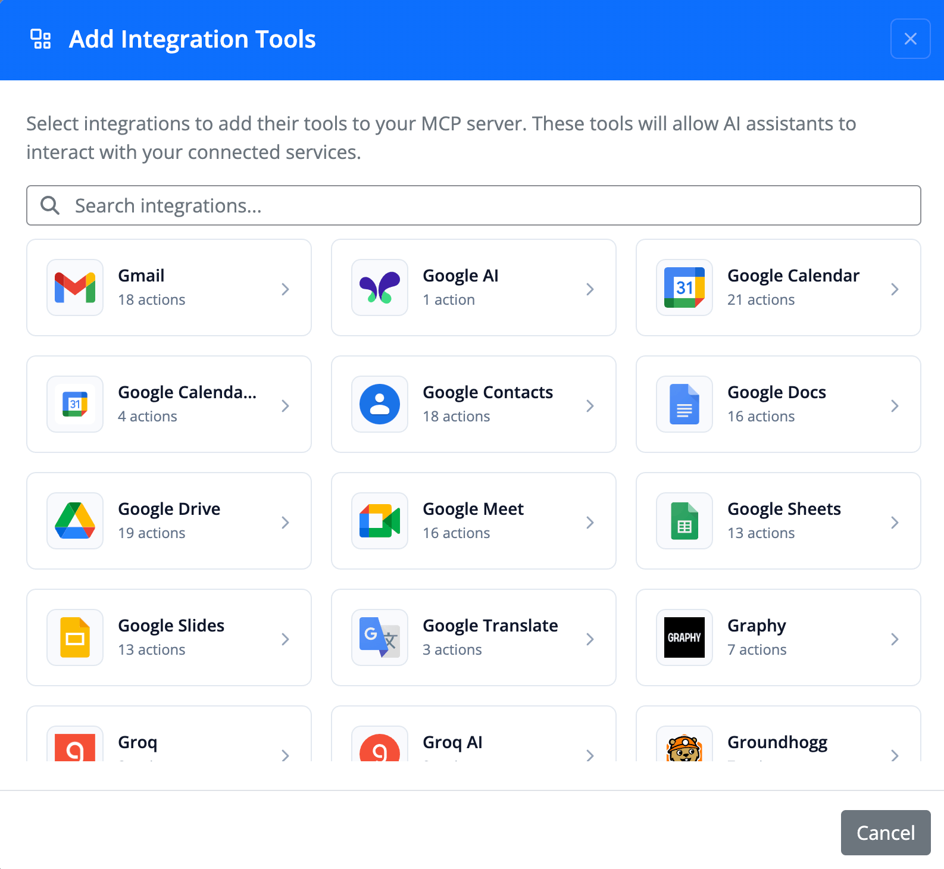Click the '1 action' count under Google AI
Viewport: 944px width, 869px height.
pos(449,299)
